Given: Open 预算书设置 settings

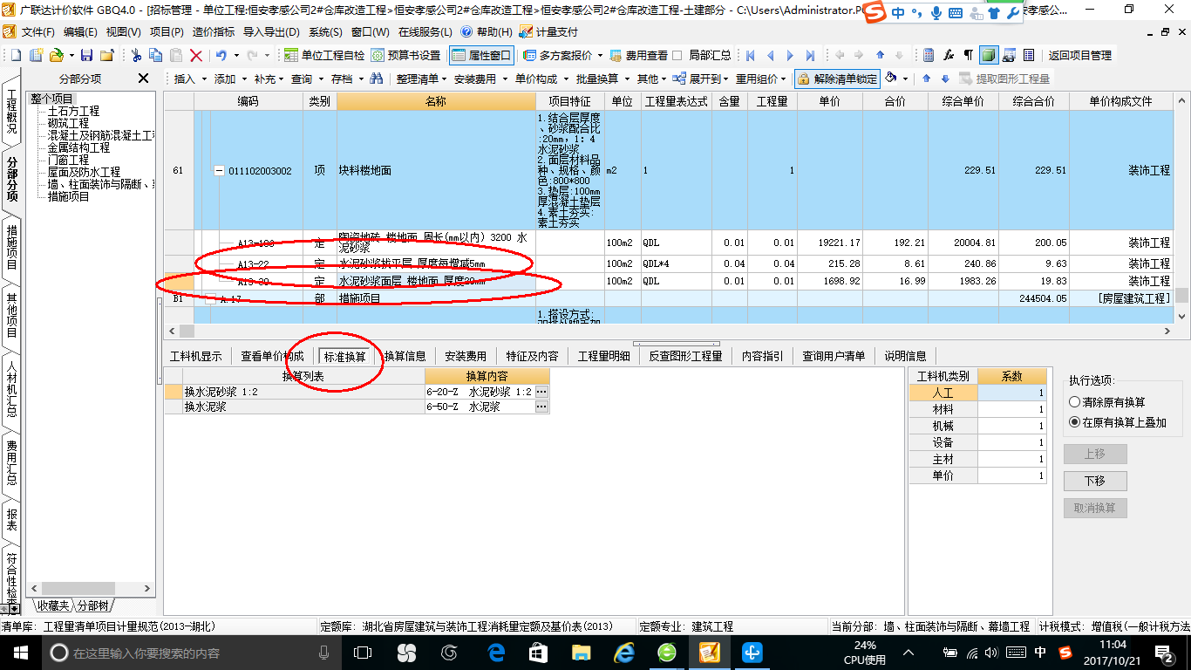Looking at the screenshot, I should tap(405, 55).
